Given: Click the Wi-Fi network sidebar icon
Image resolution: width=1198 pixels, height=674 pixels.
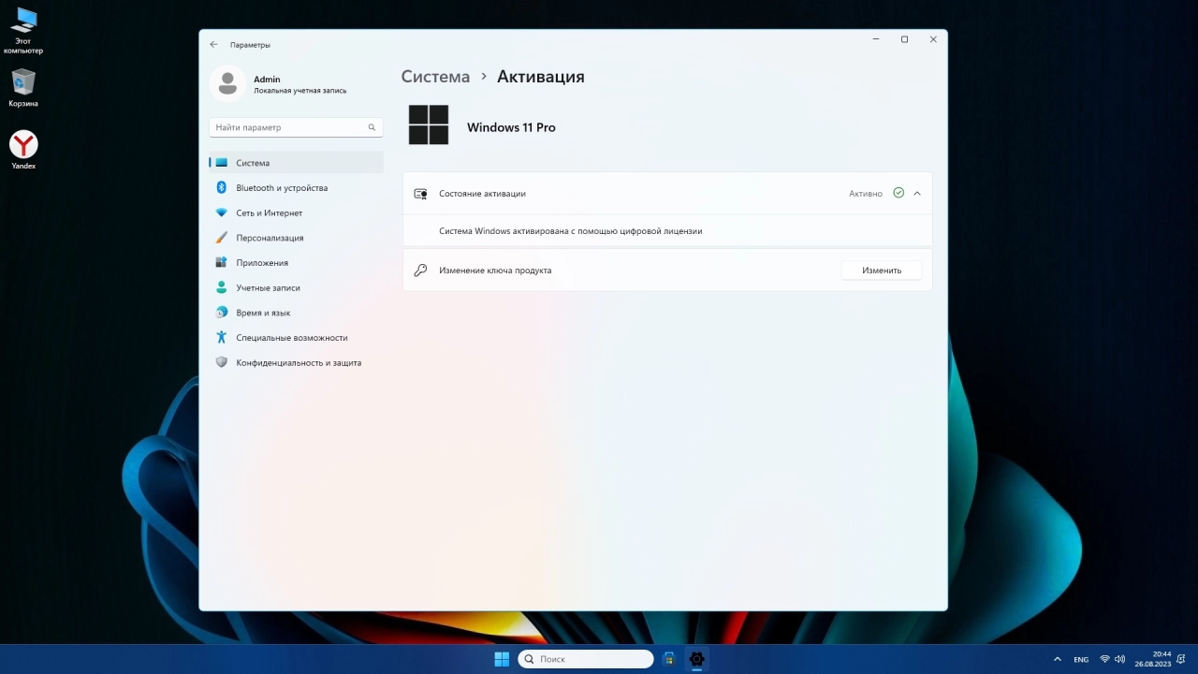Looking at the screenshot, I should [222, 212].
